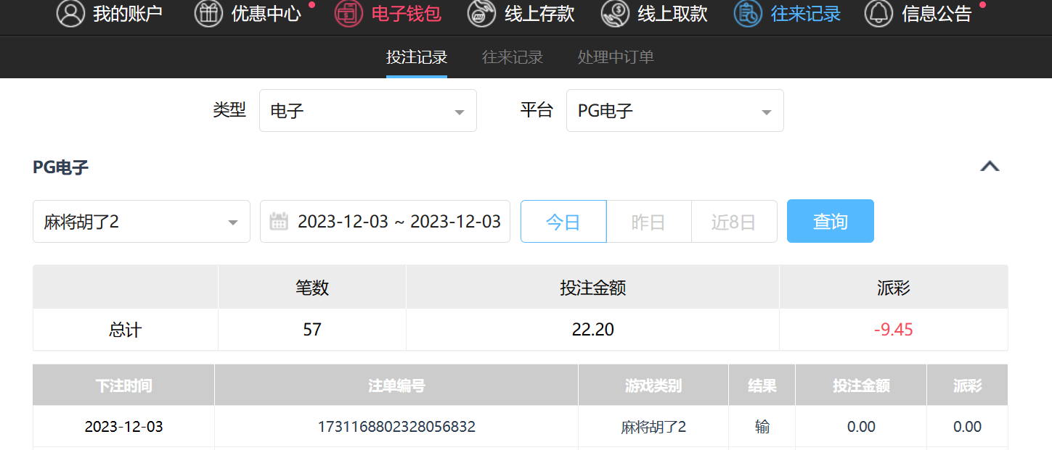1052x450 pixels.
Task: Click the date range input field
Action: [399, 222]
